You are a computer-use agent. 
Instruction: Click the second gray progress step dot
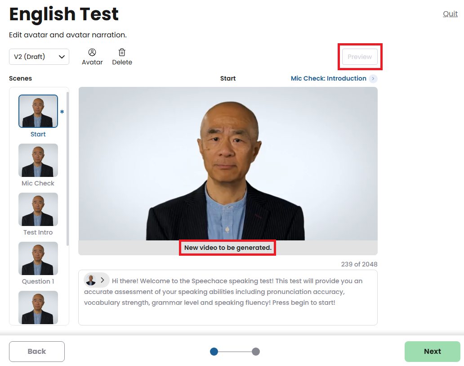point(256,352)
